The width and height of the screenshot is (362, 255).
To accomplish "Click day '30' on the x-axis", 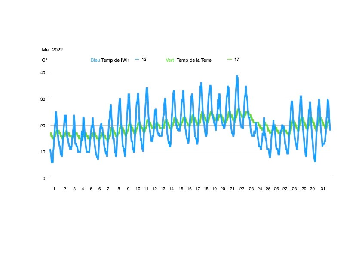I will [312, 189].
